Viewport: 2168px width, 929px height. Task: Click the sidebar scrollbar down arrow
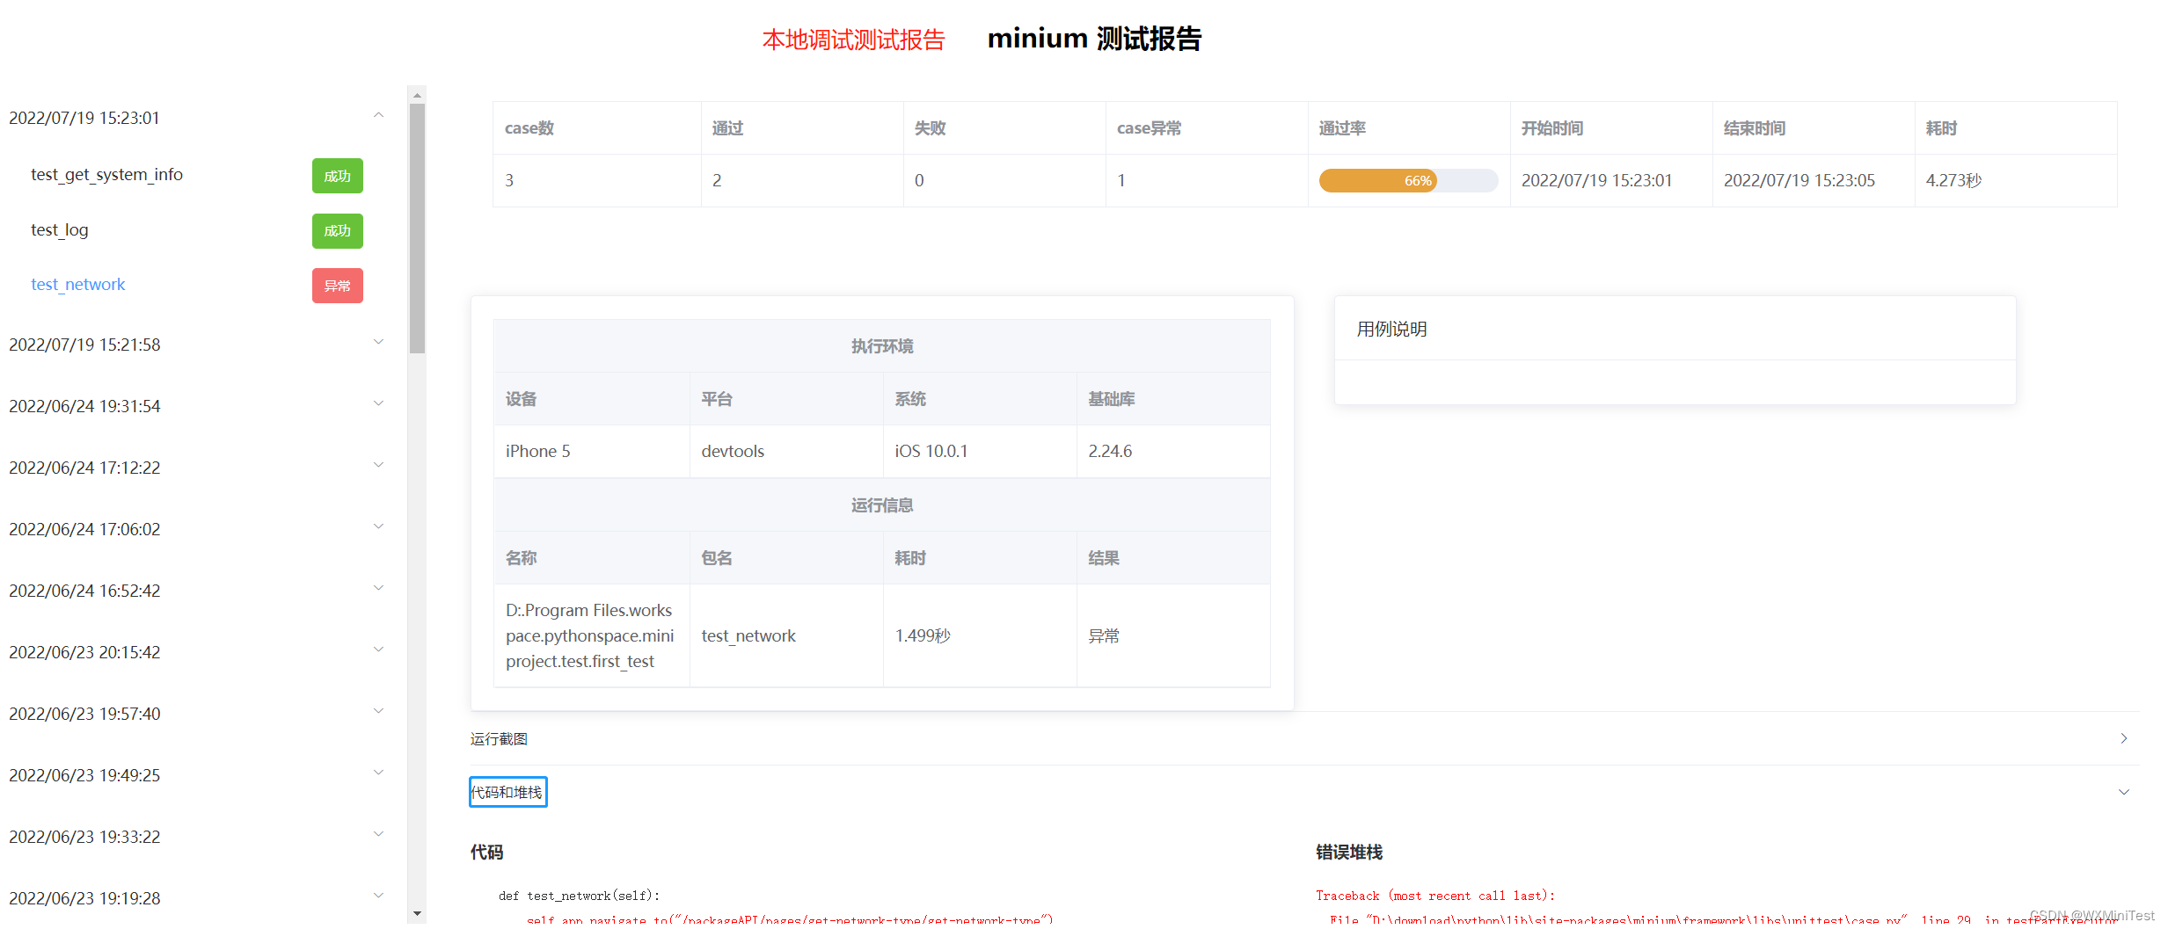(417, 914)
